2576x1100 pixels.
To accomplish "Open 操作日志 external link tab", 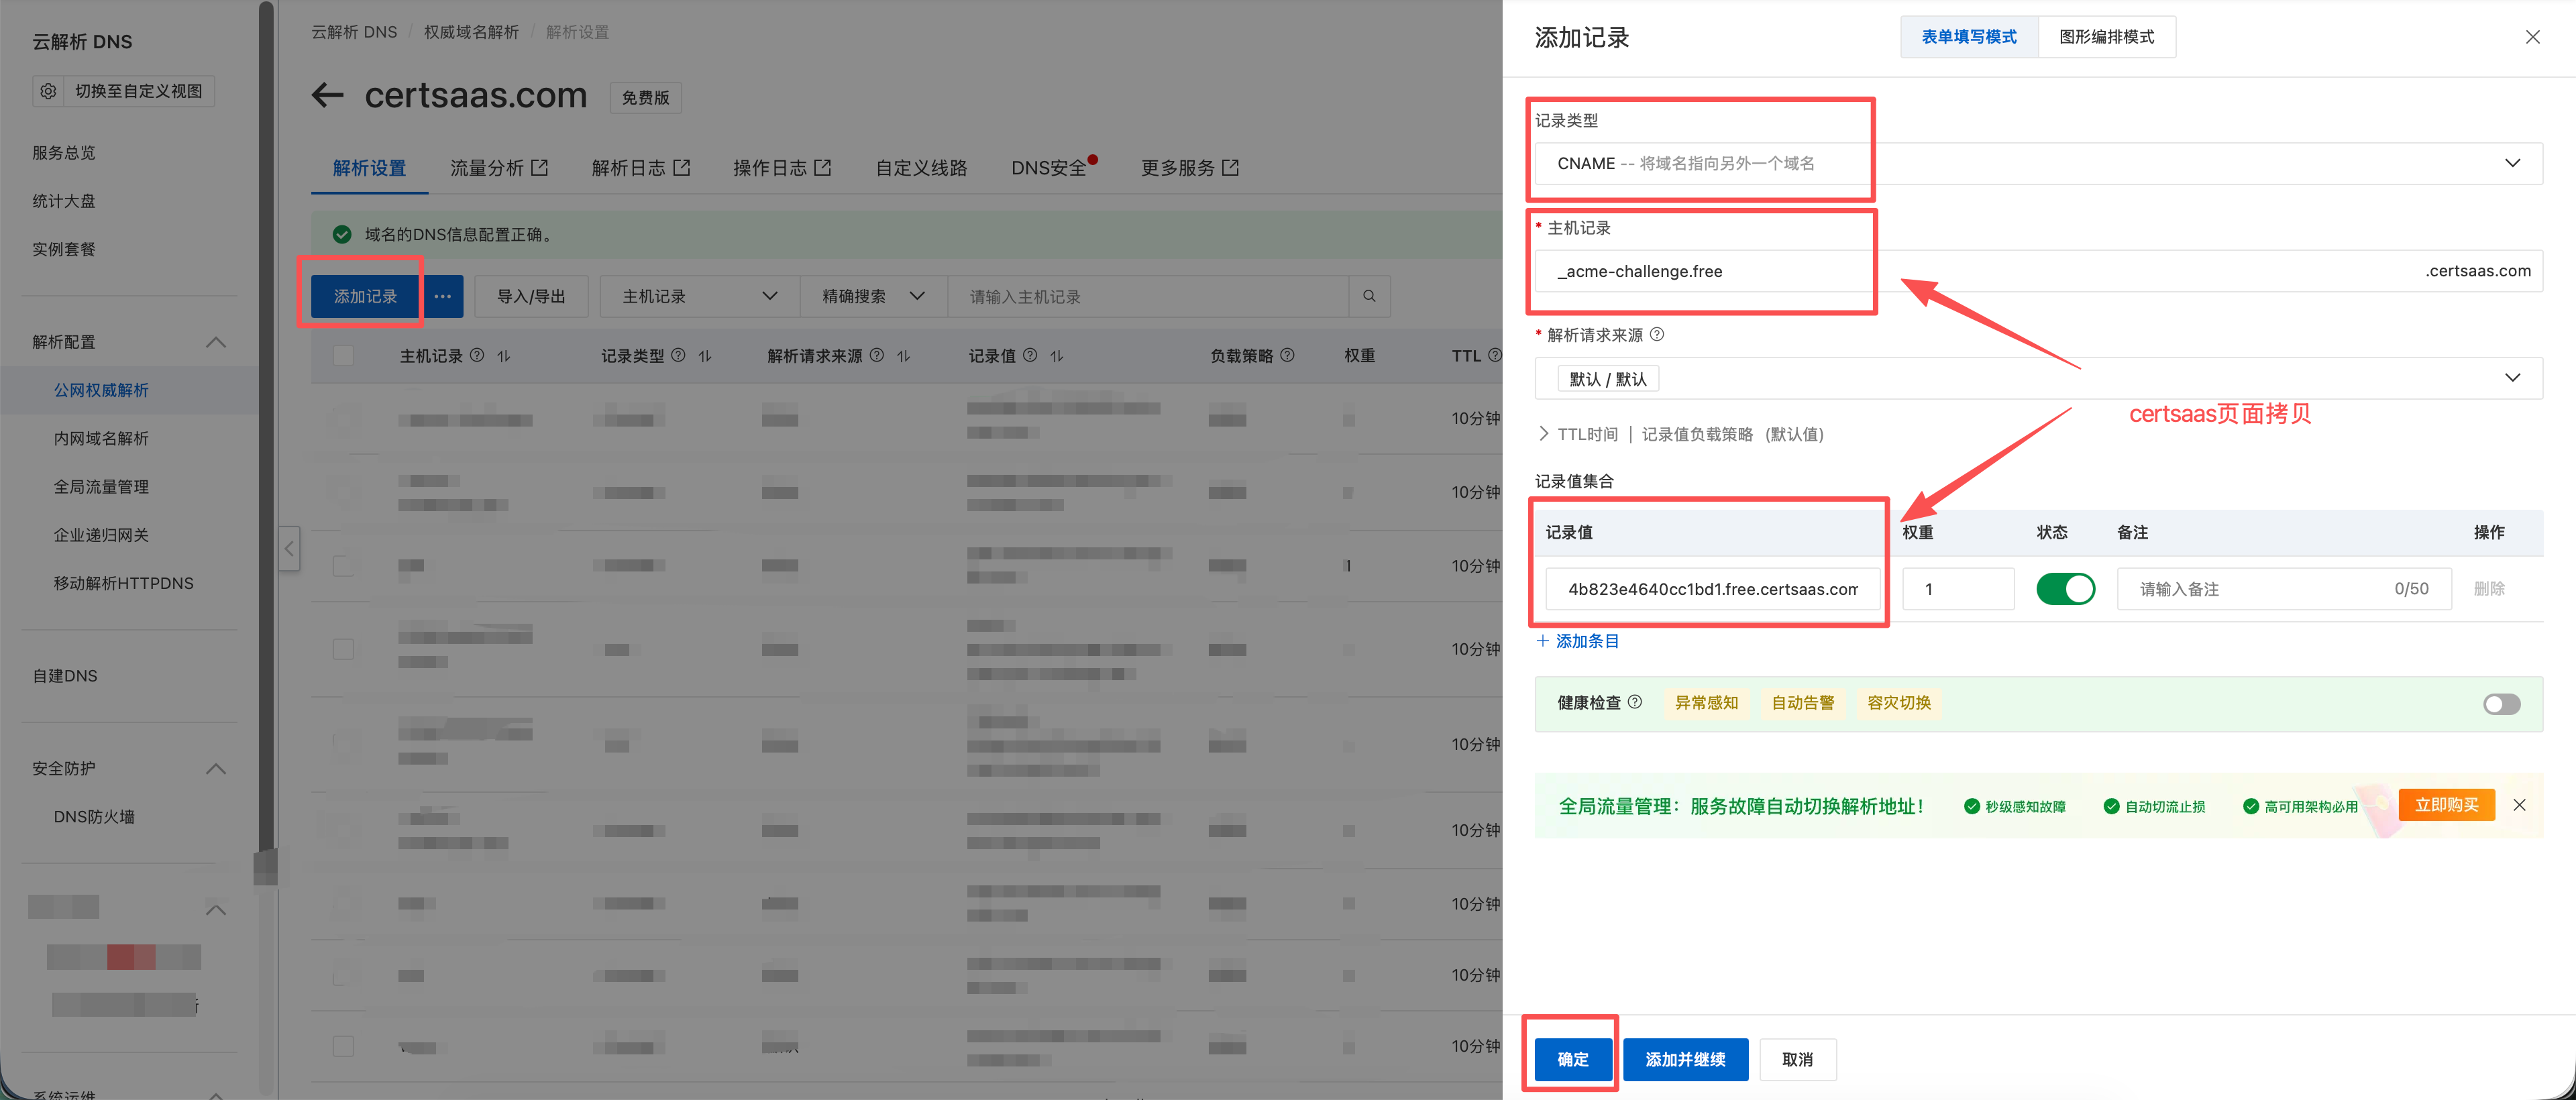I will (x=782, y=168).
